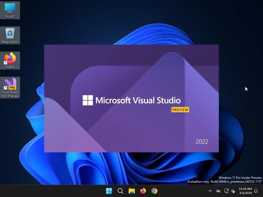Open taskbar Search

click(x=120, y=191)
